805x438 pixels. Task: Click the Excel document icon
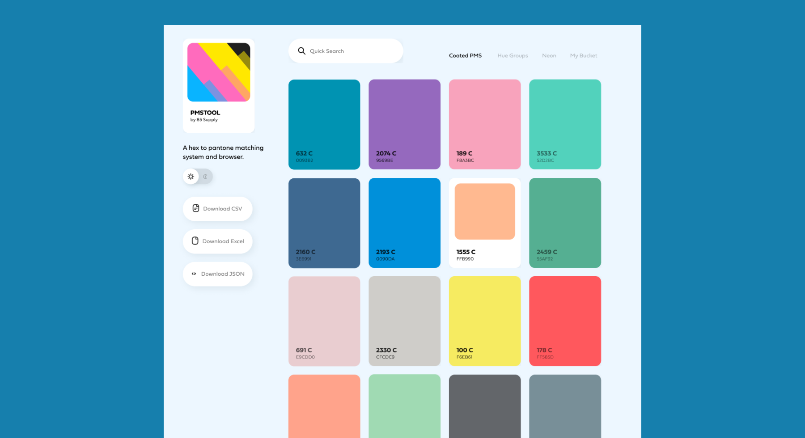click(x=195, y=241)
